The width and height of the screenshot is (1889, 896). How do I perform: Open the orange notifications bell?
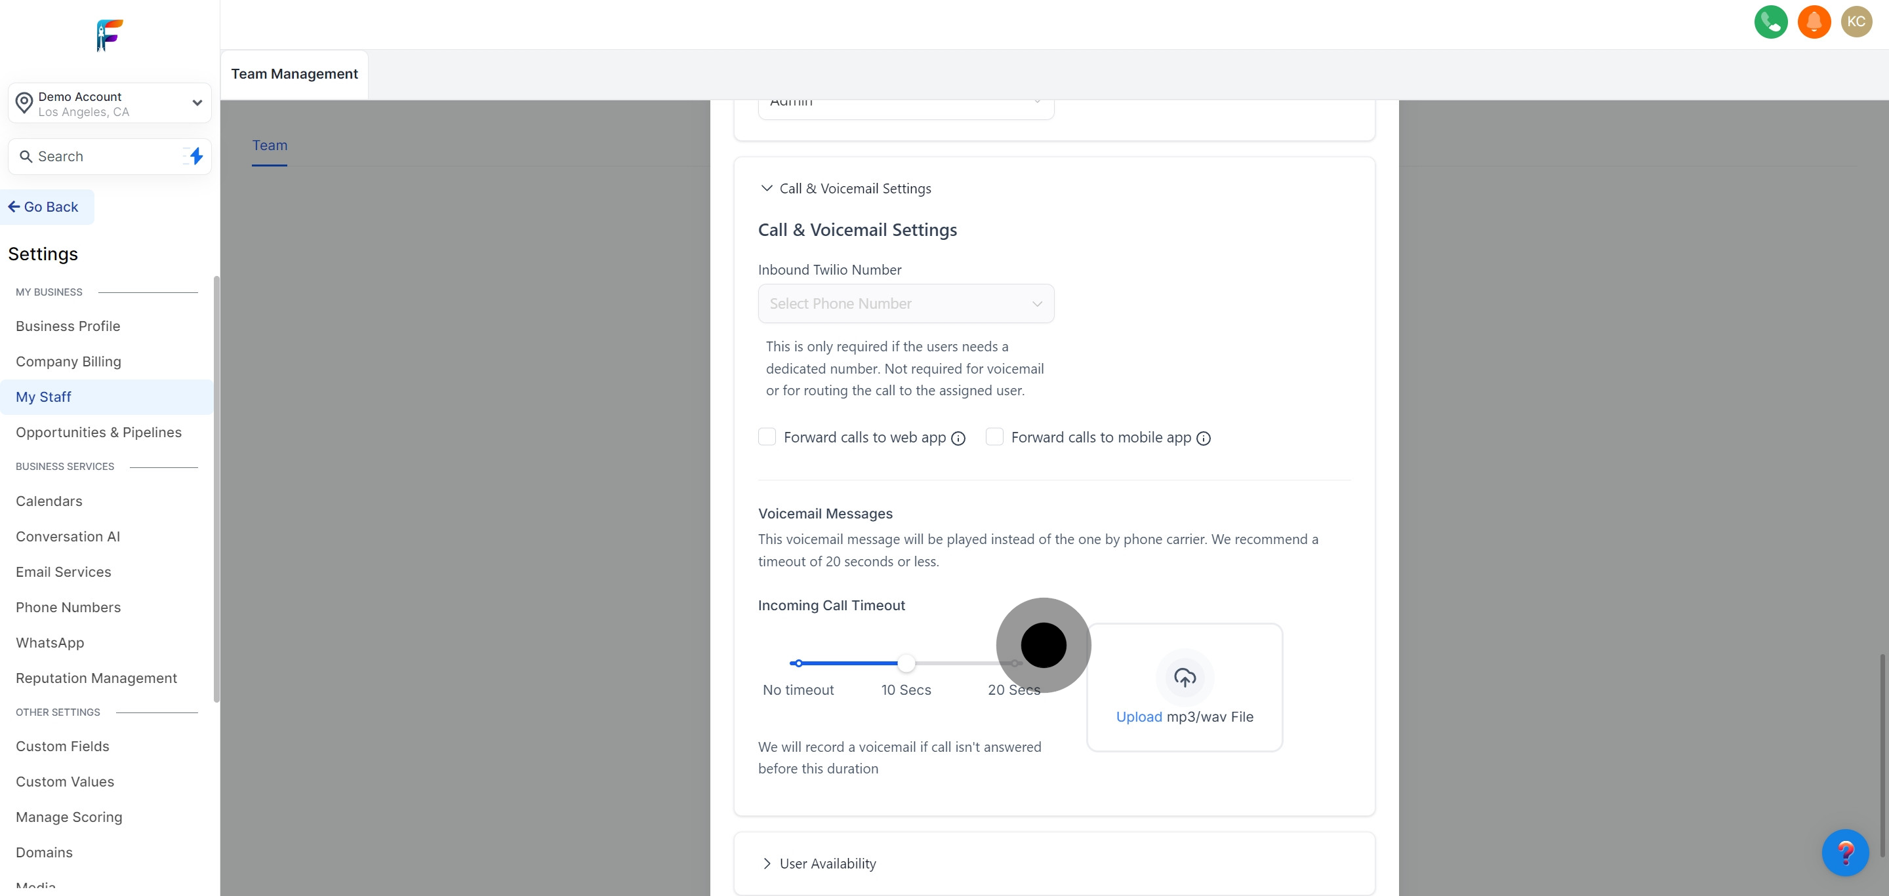click(x=1814, y=22)
